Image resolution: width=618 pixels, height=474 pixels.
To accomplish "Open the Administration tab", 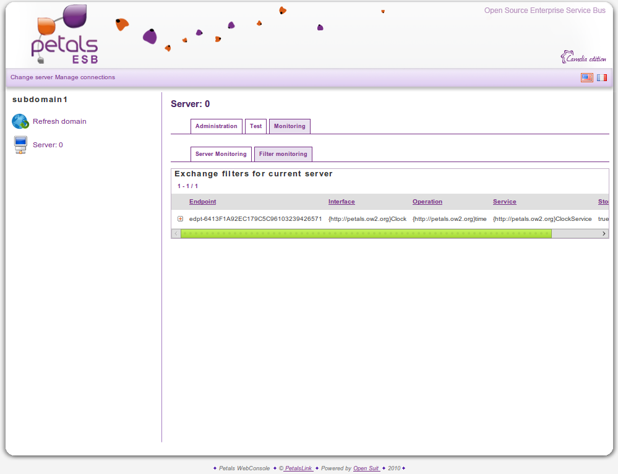I will click(x=216, y=126).
